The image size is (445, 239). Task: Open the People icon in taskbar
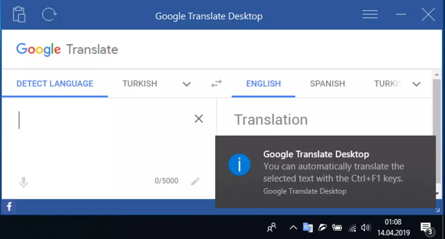[x=272, y=228]
